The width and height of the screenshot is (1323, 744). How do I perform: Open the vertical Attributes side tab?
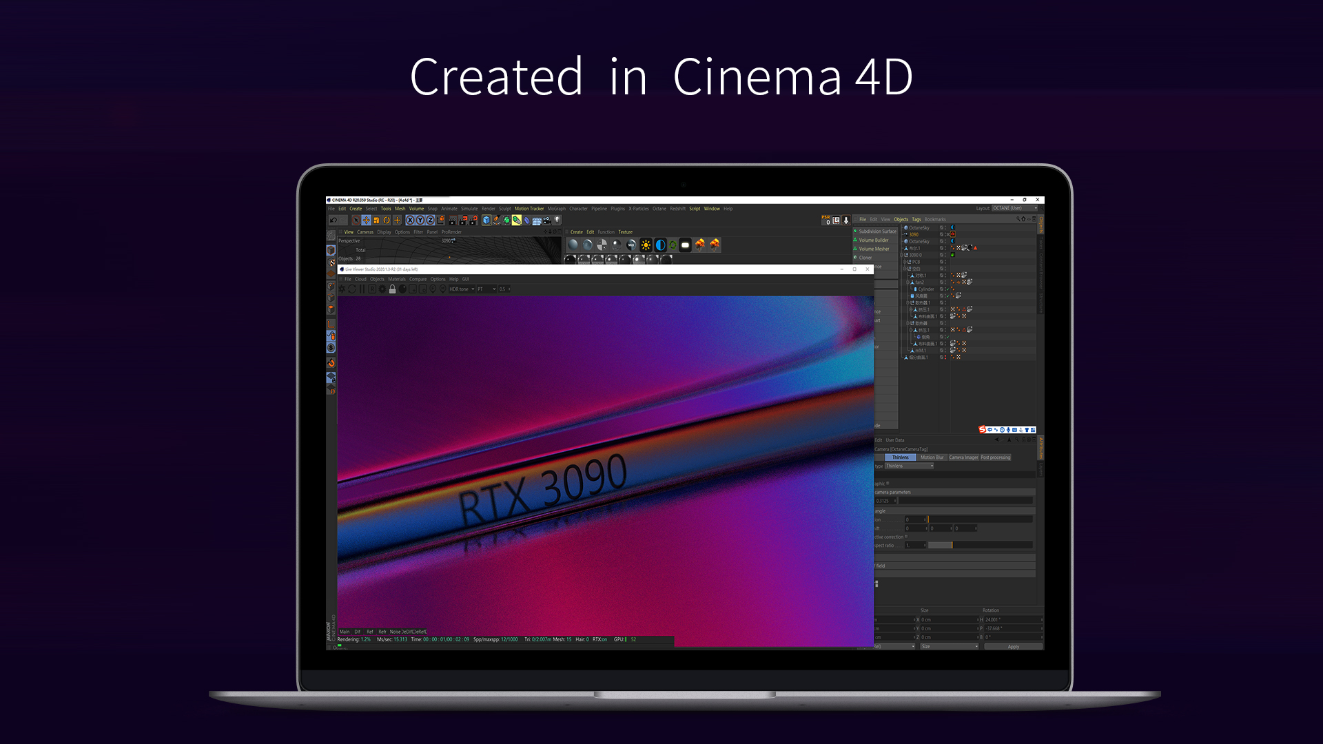coord(1040,448)
